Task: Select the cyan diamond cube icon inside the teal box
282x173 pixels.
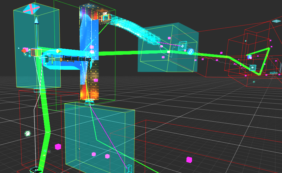Action: pyautogui.click(x=182, y=46)
